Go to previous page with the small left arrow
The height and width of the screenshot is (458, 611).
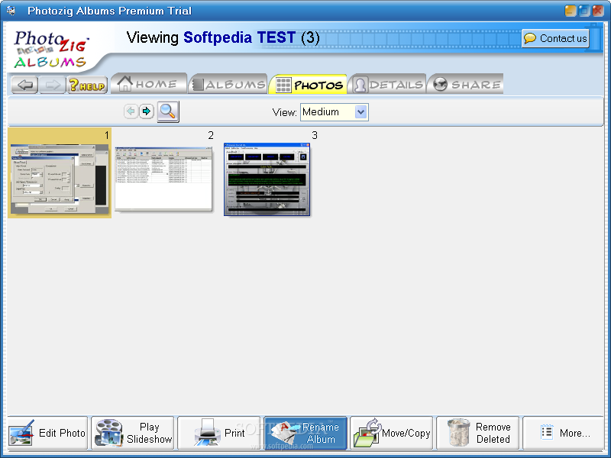point(131,111)
